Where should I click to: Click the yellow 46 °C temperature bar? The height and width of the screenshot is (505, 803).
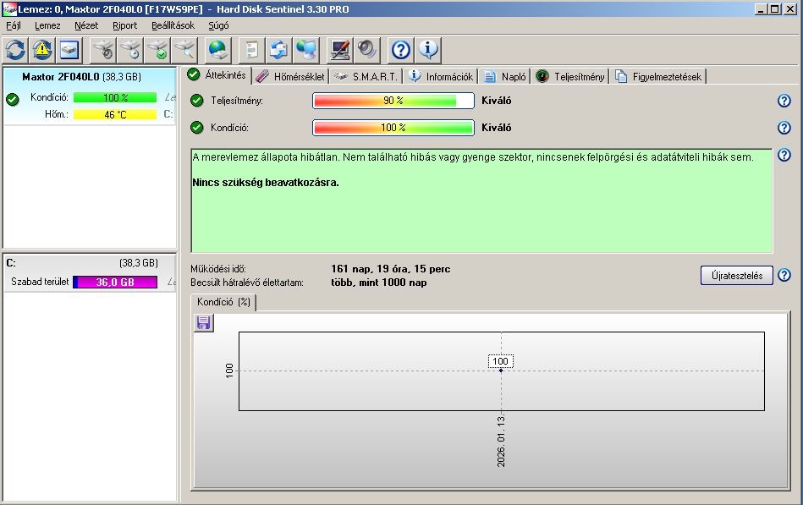(115, 115)
